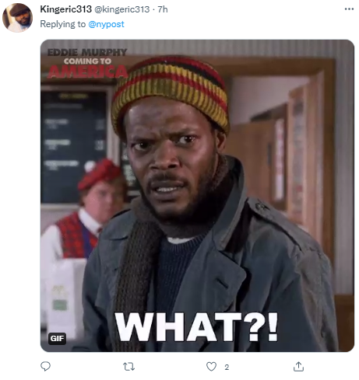The width and height of the screenshot is (359, 380).
Task: Open Kingeric313's profile picture avatar
Action: (17, 18)
